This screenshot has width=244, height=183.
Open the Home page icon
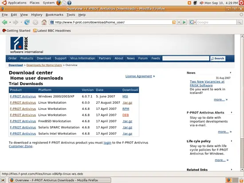(x=44, y=22)
